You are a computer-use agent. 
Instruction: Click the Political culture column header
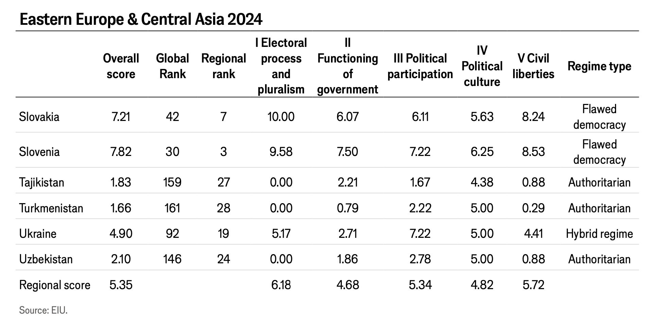482,66
